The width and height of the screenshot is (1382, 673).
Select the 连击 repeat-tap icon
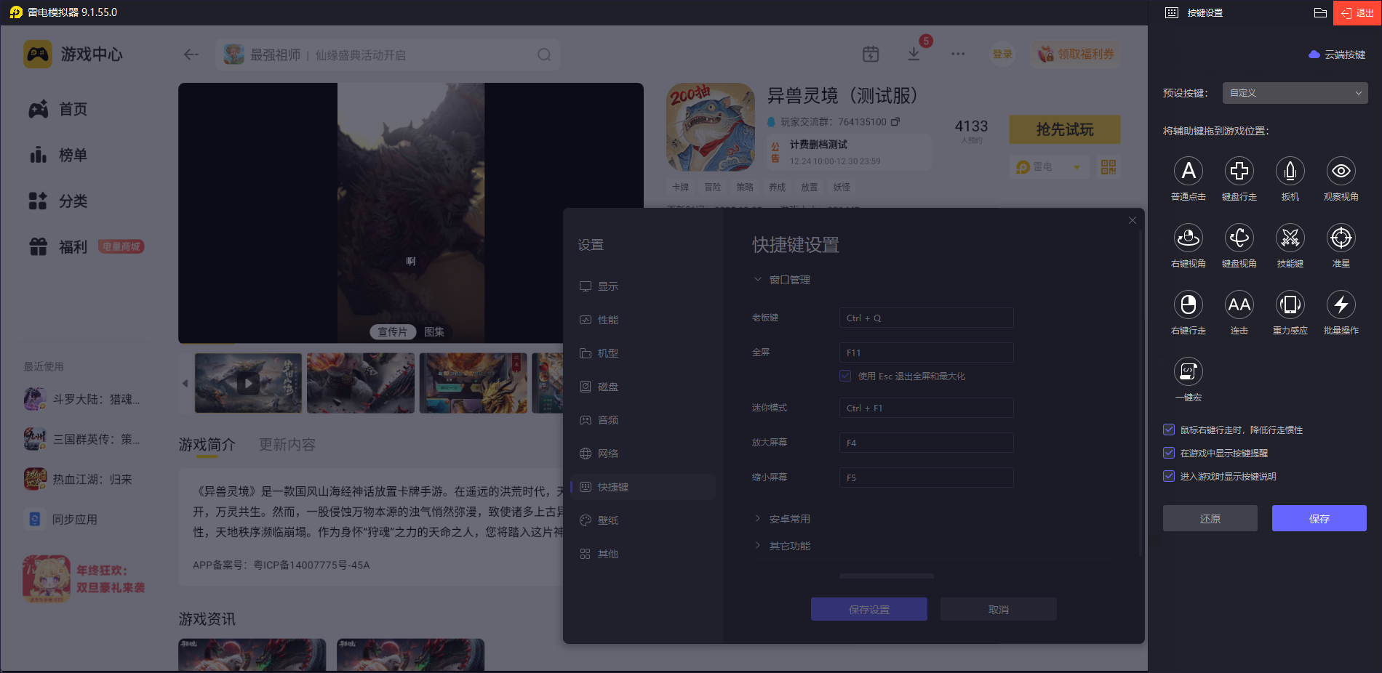click(x=1239, y=305)
